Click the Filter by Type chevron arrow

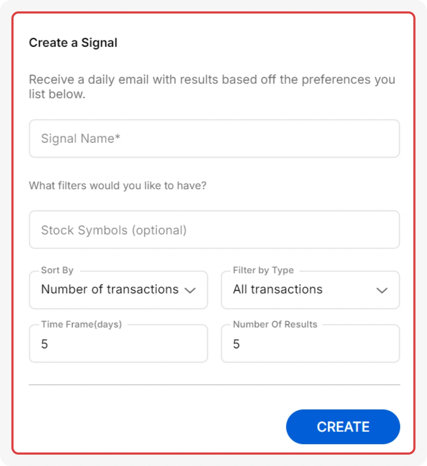(x=382, y=291)
